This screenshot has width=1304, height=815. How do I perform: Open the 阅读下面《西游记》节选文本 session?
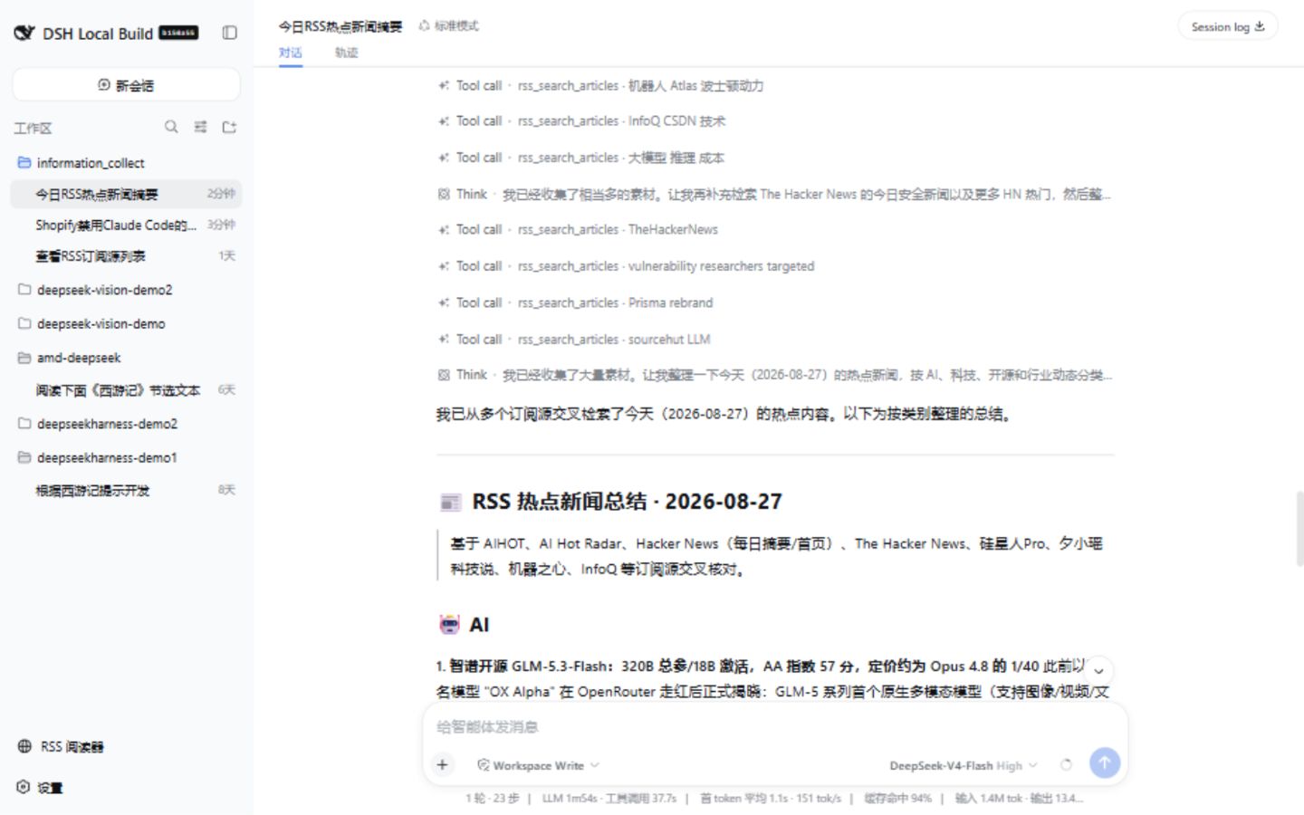(x=126, y=390)
